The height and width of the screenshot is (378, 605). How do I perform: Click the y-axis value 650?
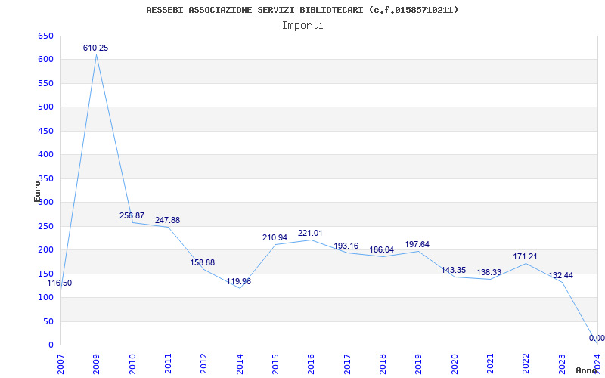point(45,36)
